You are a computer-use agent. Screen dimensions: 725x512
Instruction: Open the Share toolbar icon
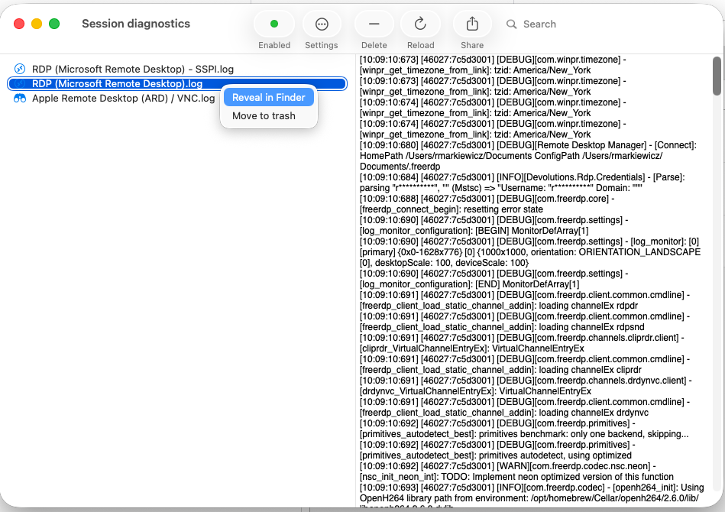472,24
